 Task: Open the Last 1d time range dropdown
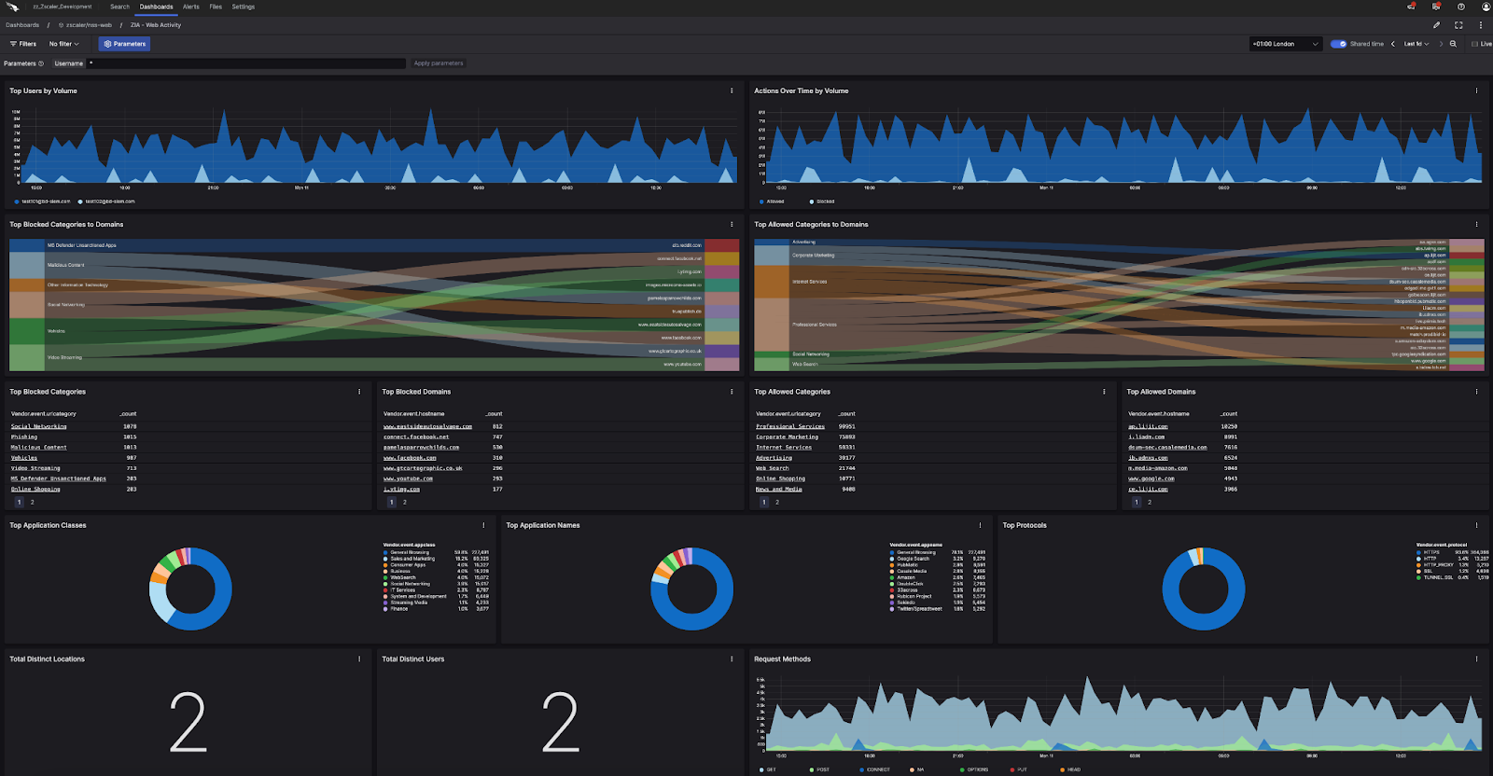(1416, 44)
